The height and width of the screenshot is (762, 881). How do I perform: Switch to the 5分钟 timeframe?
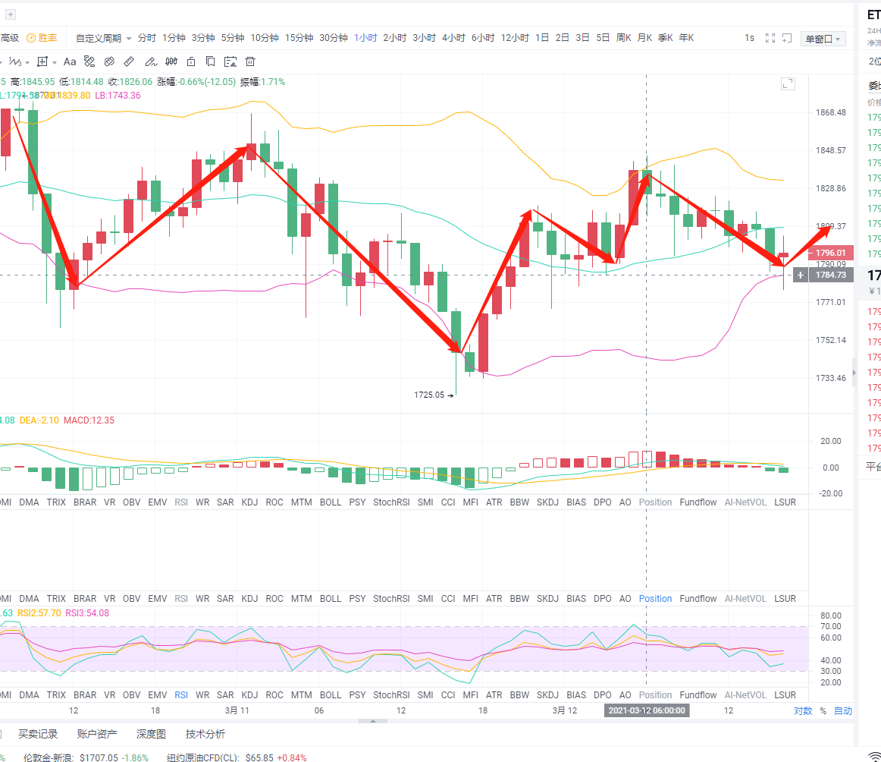click(233, 38)
